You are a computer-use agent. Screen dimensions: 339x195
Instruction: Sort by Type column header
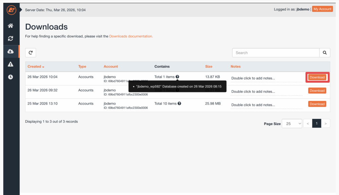[x=82, y=67]
